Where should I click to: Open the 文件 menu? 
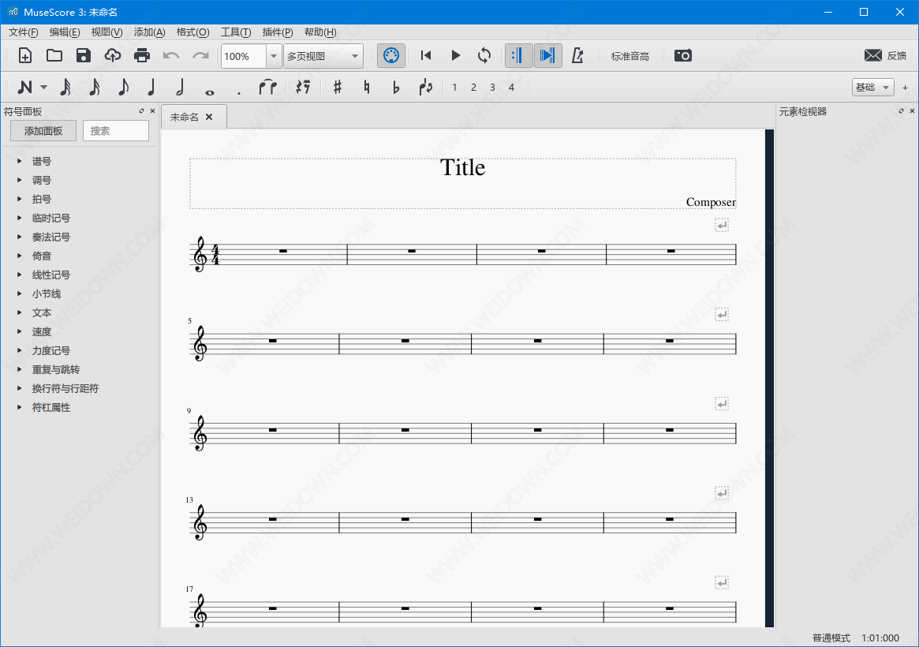[24, 32]
